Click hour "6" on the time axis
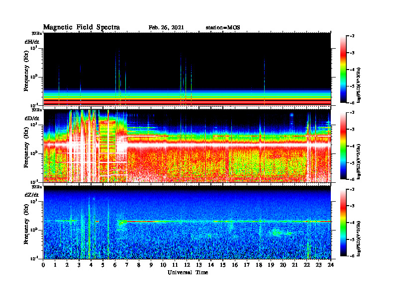Screen dimensions: 394x304 115,265
